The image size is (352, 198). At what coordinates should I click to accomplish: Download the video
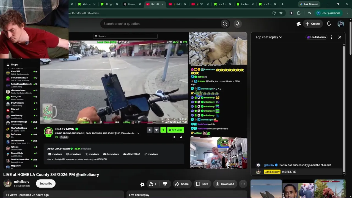pyautogui.click(x=225, y=184)
